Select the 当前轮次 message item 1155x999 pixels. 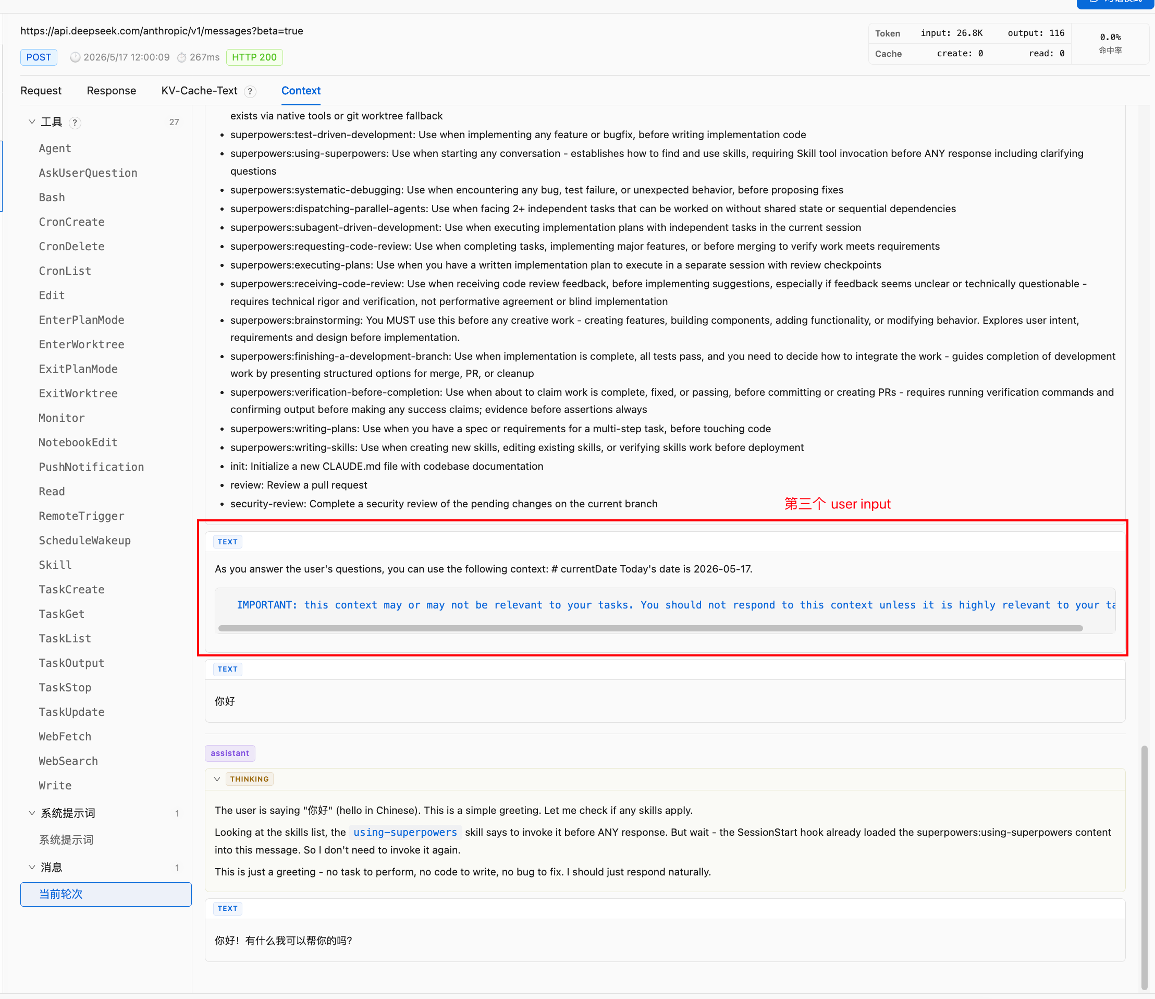coord(106,895)
